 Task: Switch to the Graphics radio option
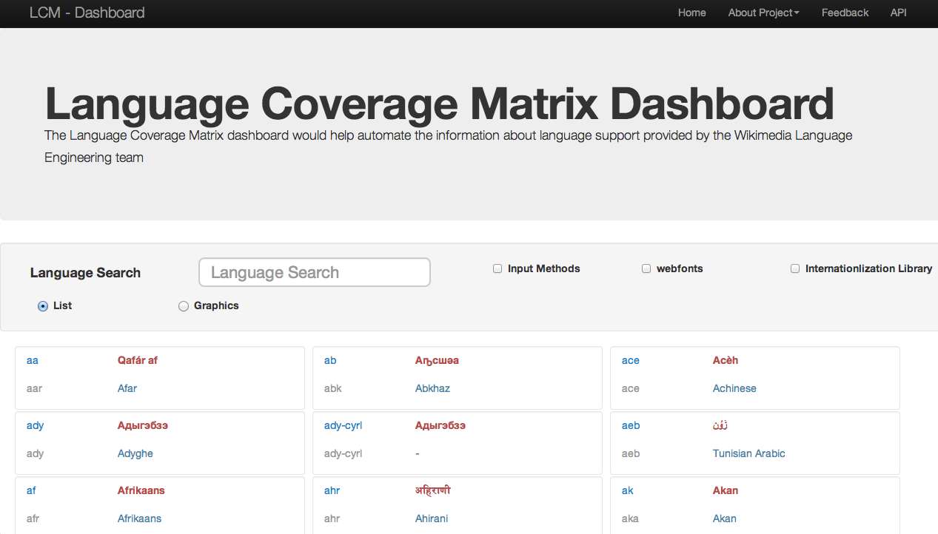pyautogui.click(x=184, y=306)
